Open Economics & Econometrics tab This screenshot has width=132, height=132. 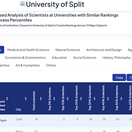click(x=25, y=57)
